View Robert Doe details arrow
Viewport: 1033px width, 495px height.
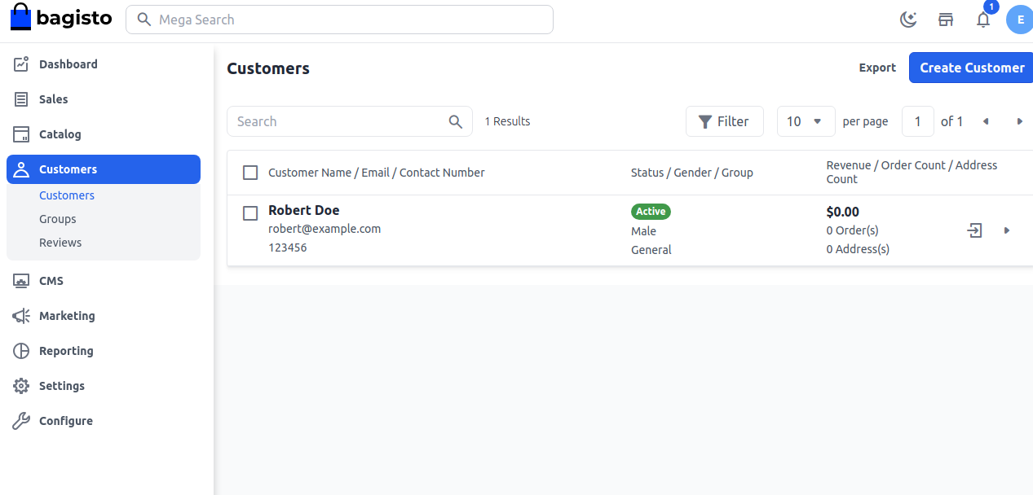click(x=1007, y=230)
